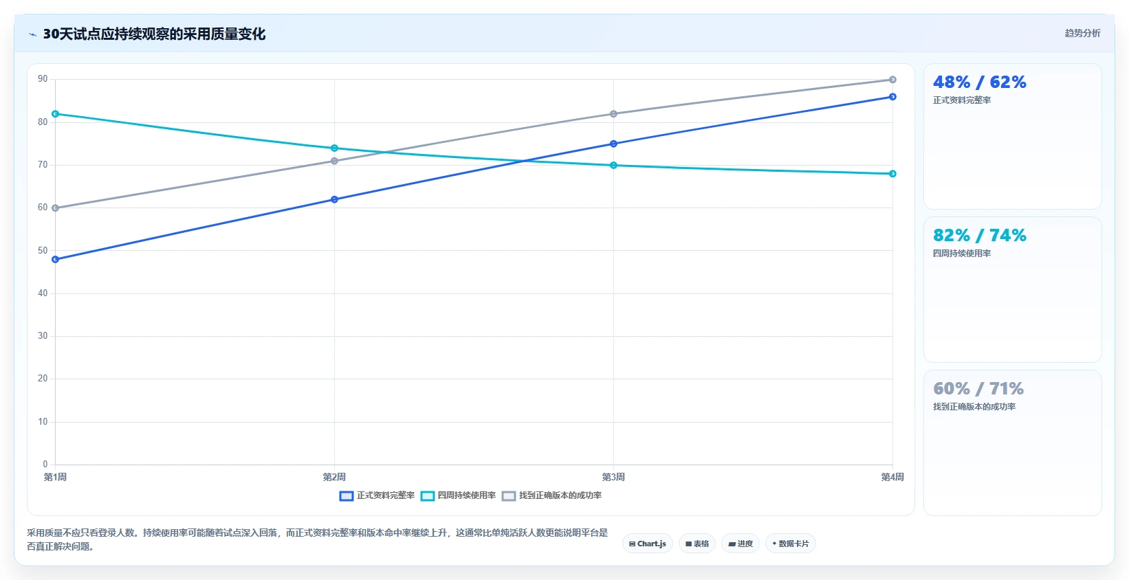This screenshot has height=580, width=1129.
Task: Click the 正式资料完整率 caption in first card
Action: pyautogui.click(x=962, y=100)
